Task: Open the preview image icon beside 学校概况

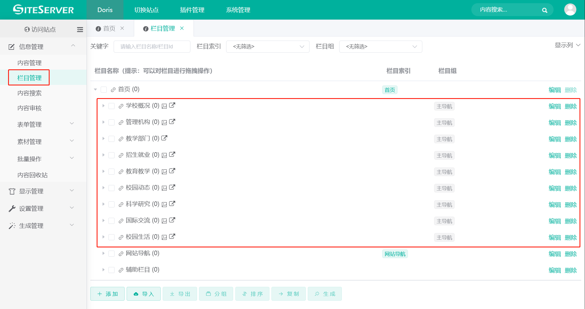Action: point(164,106)
